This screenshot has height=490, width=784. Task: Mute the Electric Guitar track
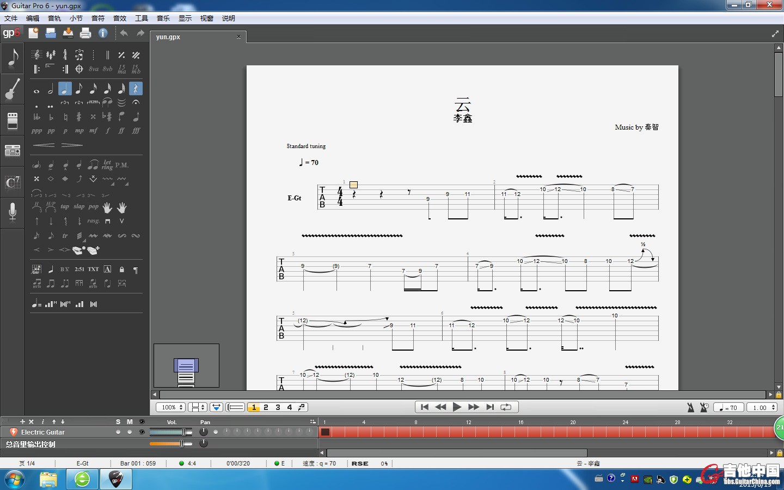tap(130, 432)
